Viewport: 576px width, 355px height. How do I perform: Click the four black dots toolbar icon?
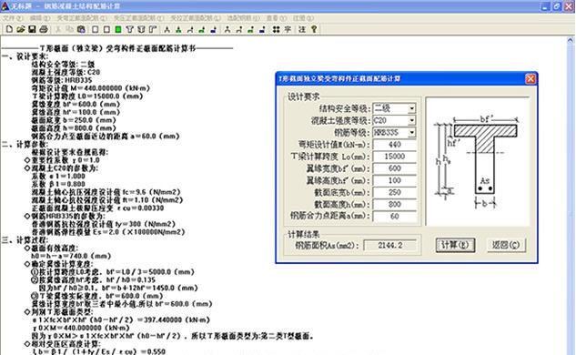pos(277,29)
